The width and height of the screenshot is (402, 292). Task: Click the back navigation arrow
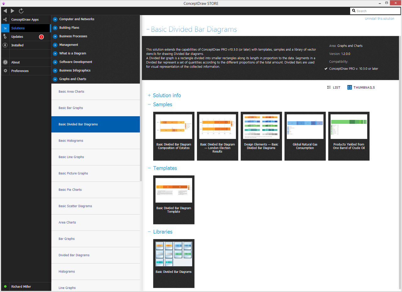point(5,11)
